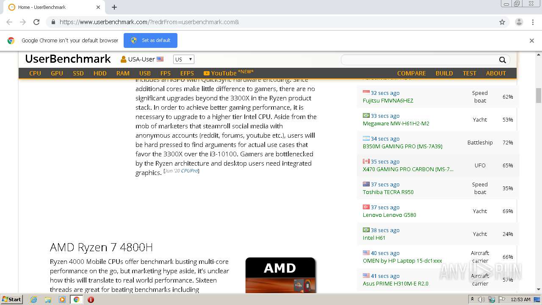Open B350M GAMING PRO benchmark link
Image resolution: width=542 pixels, height=305 pixels.
tap(402, 146)
